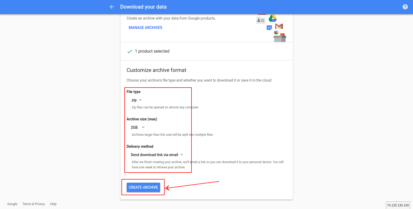
Task: Click the green checkmark beside product selected
Action: (x=130, y=51)
